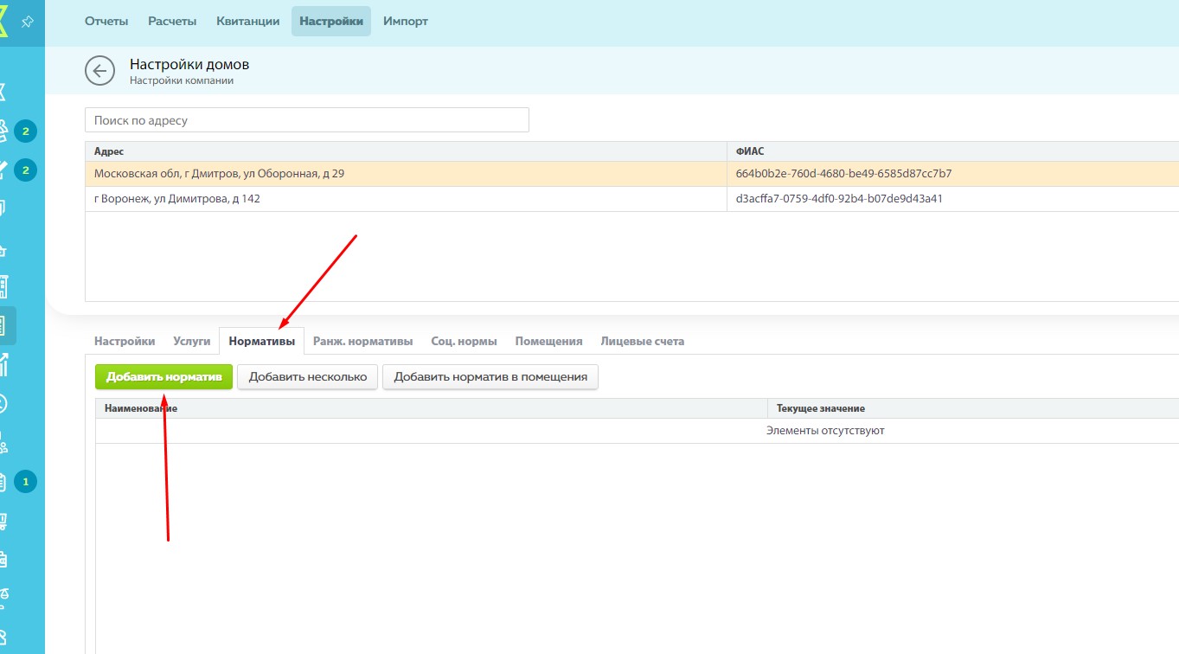
Task: Click the Текущее значение column header
Action: click(x=973, y=408)
